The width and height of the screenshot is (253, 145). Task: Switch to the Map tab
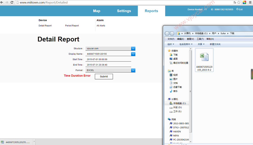pyautogui.click(x=96, y=11)
